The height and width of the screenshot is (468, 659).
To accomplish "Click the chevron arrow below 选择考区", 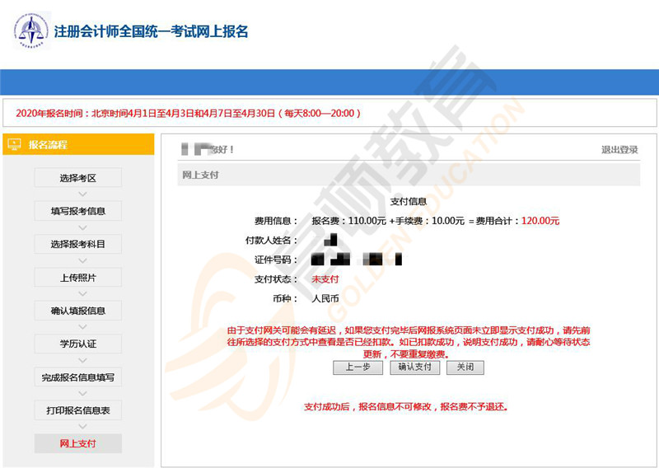I will (x=78, y=194).
